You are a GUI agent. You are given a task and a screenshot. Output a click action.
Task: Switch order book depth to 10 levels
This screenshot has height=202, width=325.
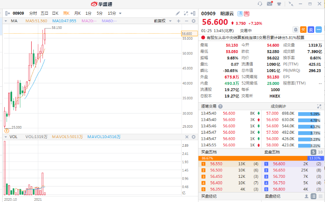point(321,152)
